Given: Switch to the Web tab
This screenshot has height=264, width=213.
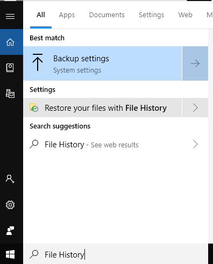Looking at the screenshot, I should click(x=185, y=15).
